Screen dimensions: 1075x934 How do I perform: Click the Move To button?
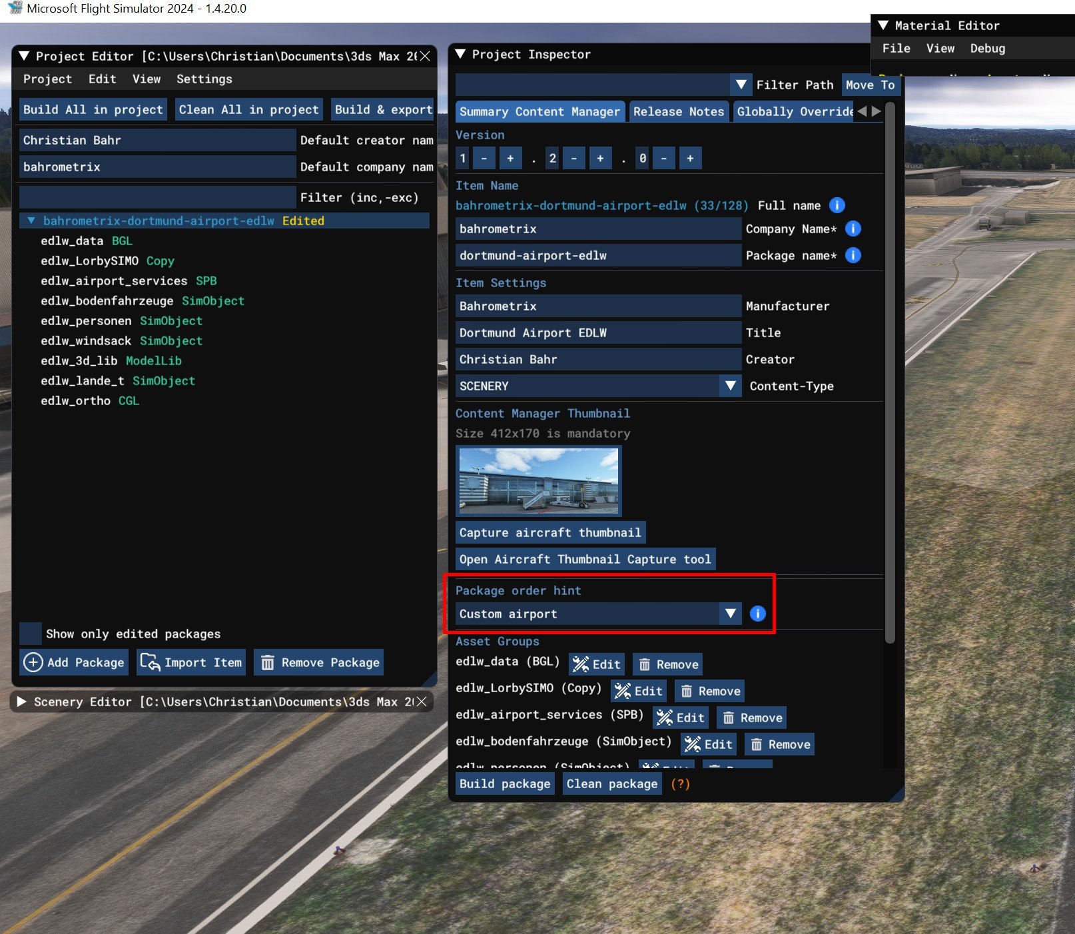[871, 85]
